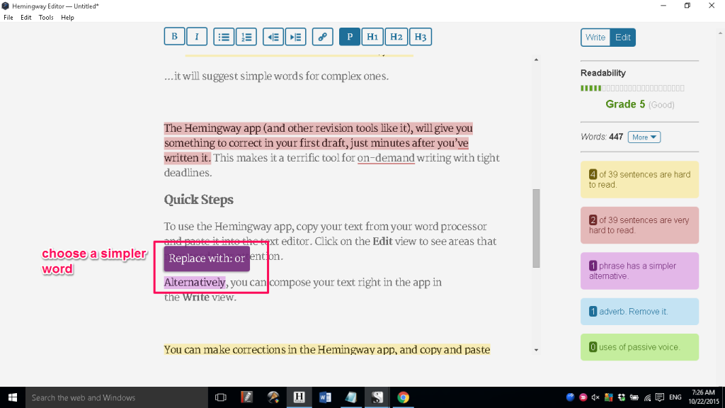Insert a numbered list
Viewport: 725px width, 408px height.
click(246, 37)
